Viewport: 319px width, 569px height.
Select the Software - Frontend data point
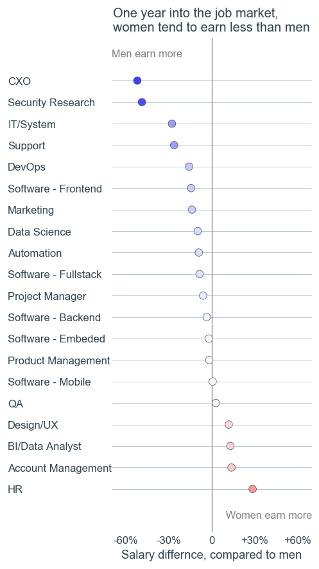(191, 188)
